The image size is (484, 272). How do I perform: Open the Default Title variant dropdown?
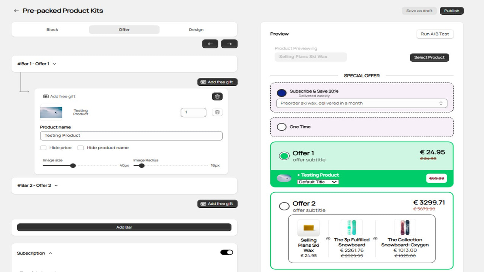(x=318, y=182)
